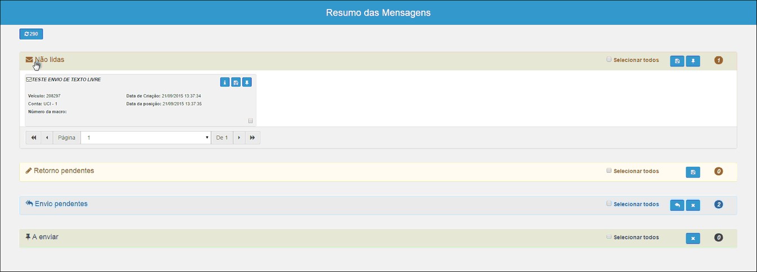Refresh messages with the 290 button
The height and width of the screenshot is (272, 757).
(32, 34)
